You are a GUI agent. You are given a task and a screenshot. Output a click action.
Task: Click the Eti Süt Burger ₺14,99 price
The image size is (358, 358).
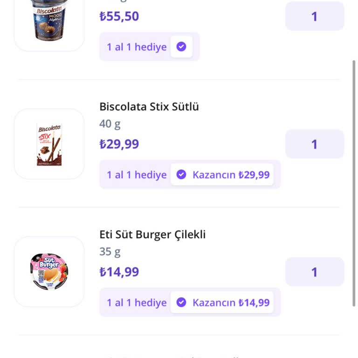tap(119, 272)
